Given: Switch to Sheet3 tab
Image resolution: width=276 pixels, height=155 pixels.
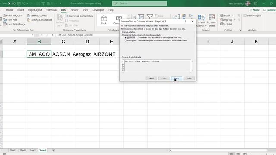Looking at the screenshot, I should click(x=23, y=150).
